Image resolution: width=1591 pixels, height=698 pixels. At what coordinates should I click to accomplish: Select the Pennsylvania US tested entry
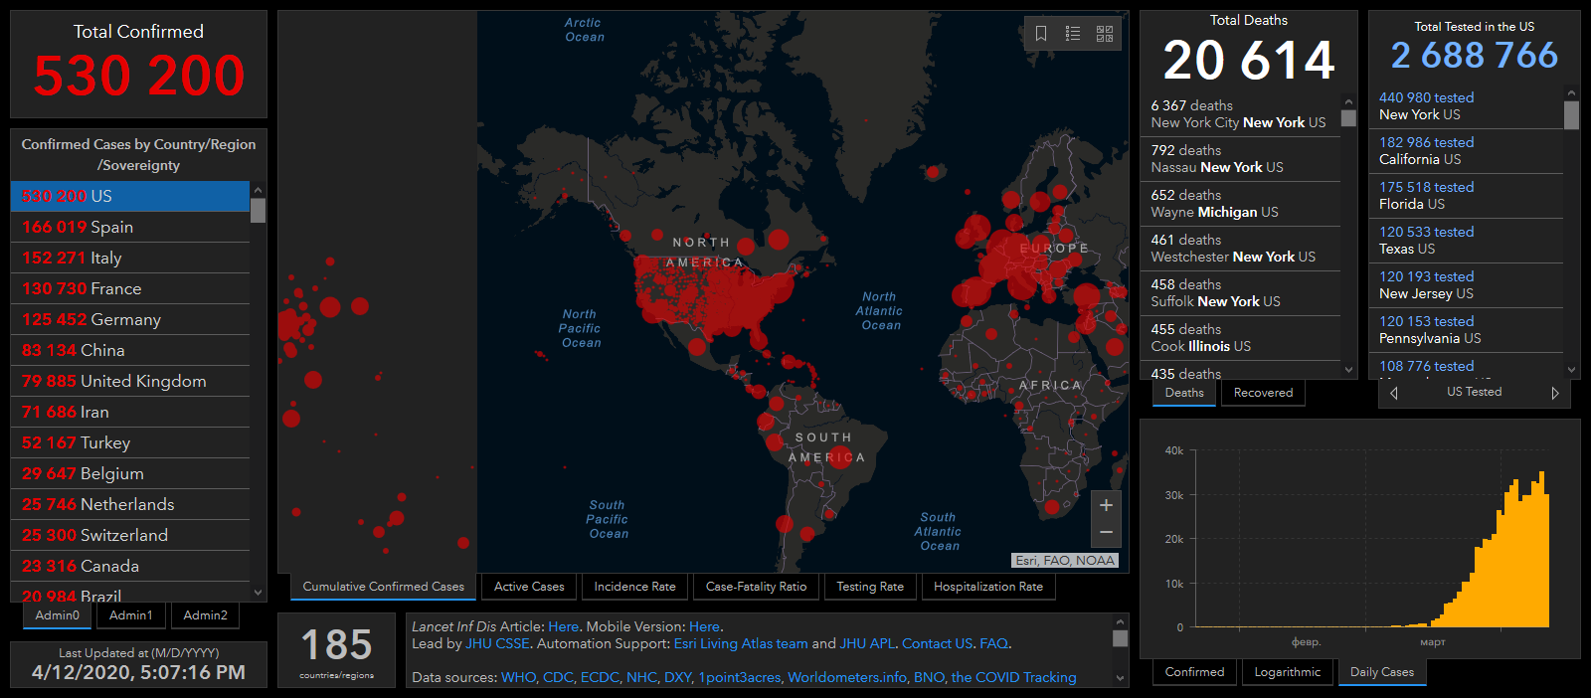pos(1467,330)
